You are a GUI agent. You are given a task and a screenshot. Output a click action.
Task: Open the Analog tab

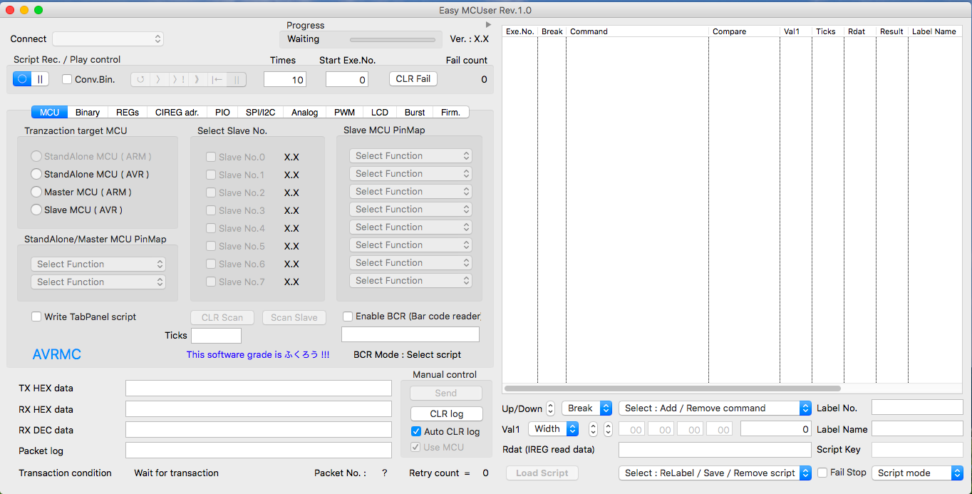tap(304, 113)
